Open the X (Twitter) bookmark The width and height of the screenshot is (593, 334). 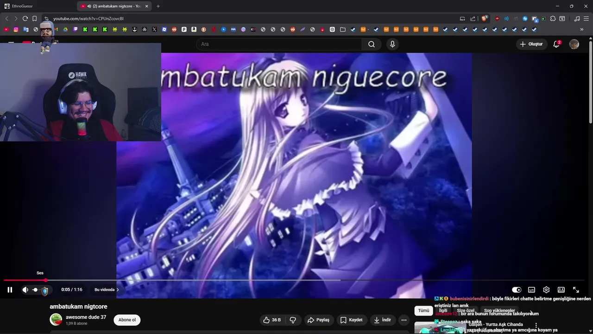click(154, 29)
